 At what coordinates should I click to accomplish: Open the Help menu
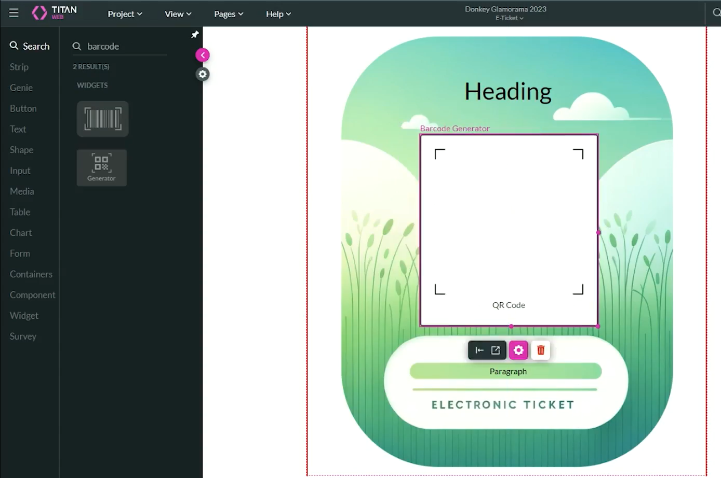(x=278, y=14)
